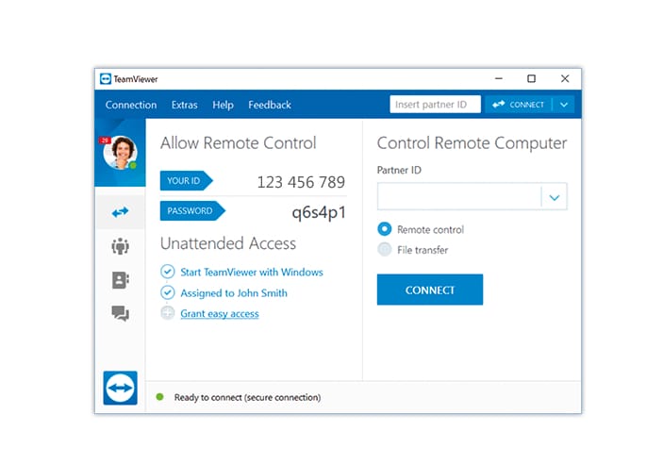This screenshot has height=464, width=663.
Task: Click the TeamViewer title bar logo icon
Action: coord(106,79)
